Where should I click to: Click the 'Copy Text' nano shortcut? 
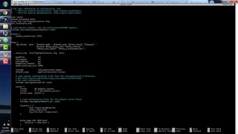click(x=145, y=131)
